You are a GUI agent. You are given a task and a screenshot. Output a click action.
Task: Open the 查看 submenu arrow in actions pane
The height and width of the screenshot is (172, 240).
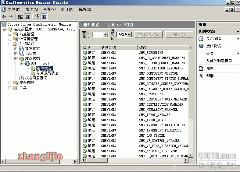pos(238,54)
